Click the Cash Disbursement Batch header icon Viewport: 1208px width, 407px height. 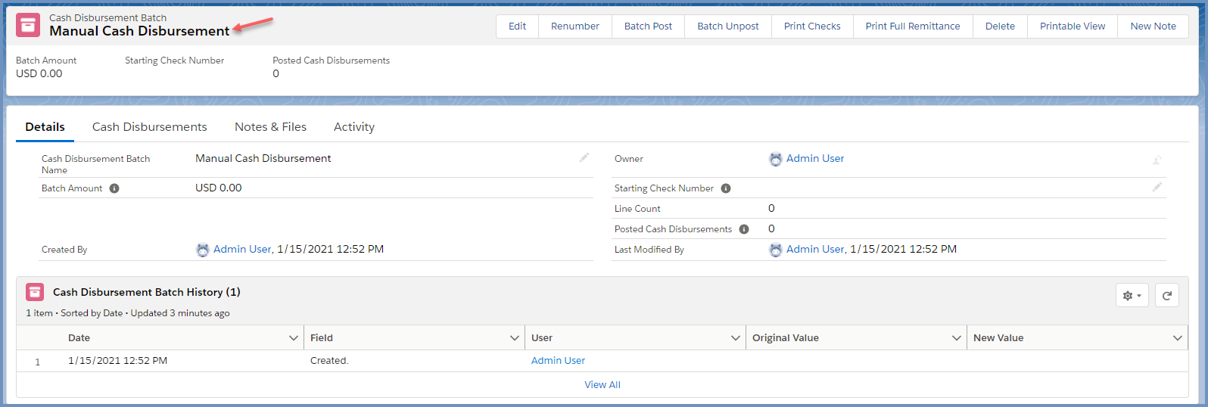(28, 25)
